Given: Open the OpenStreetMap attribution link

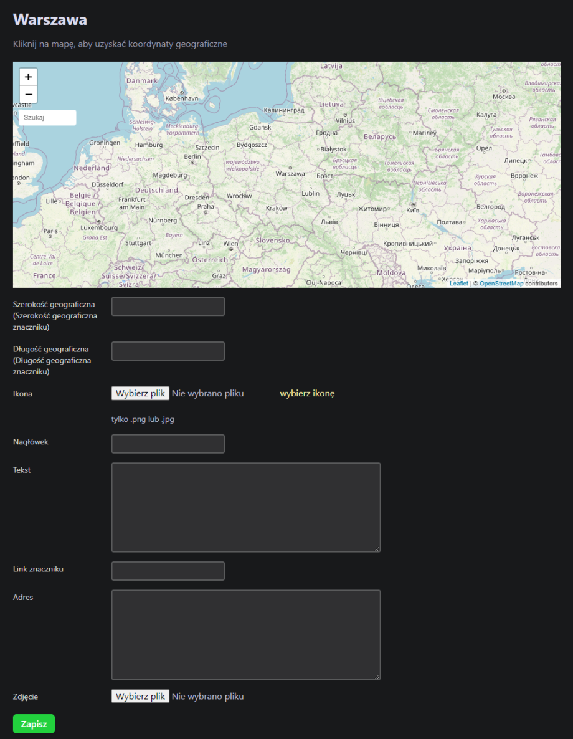Looking at the screenshot, I should pyautogui.click(x=501, y=284).
